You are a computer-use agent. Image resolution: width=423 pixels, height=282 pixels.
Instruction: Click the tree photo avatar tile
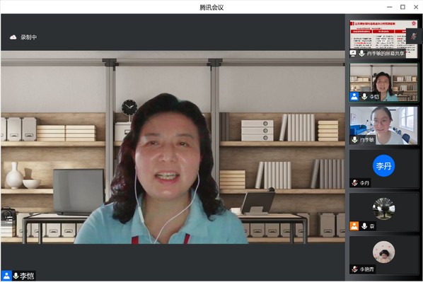click(383, 208)
